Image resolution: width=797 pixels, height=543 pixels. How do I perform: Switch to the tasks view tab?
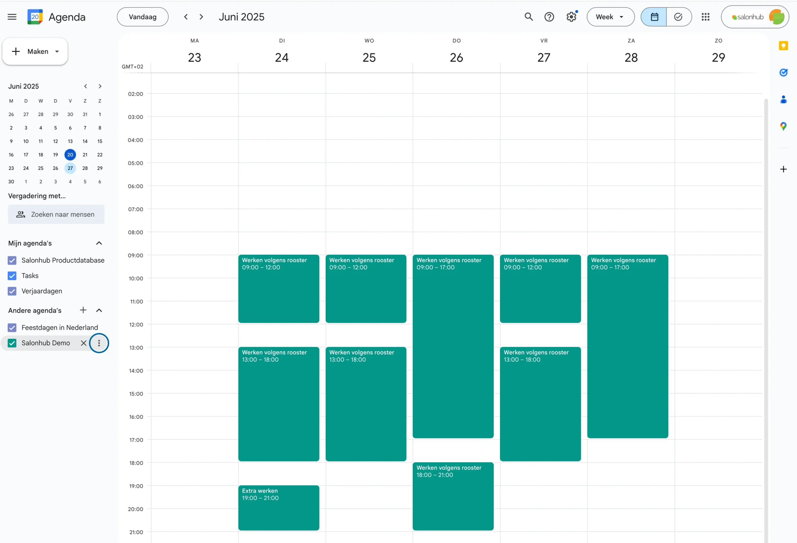pyautogui.click(x=678, y=17)
